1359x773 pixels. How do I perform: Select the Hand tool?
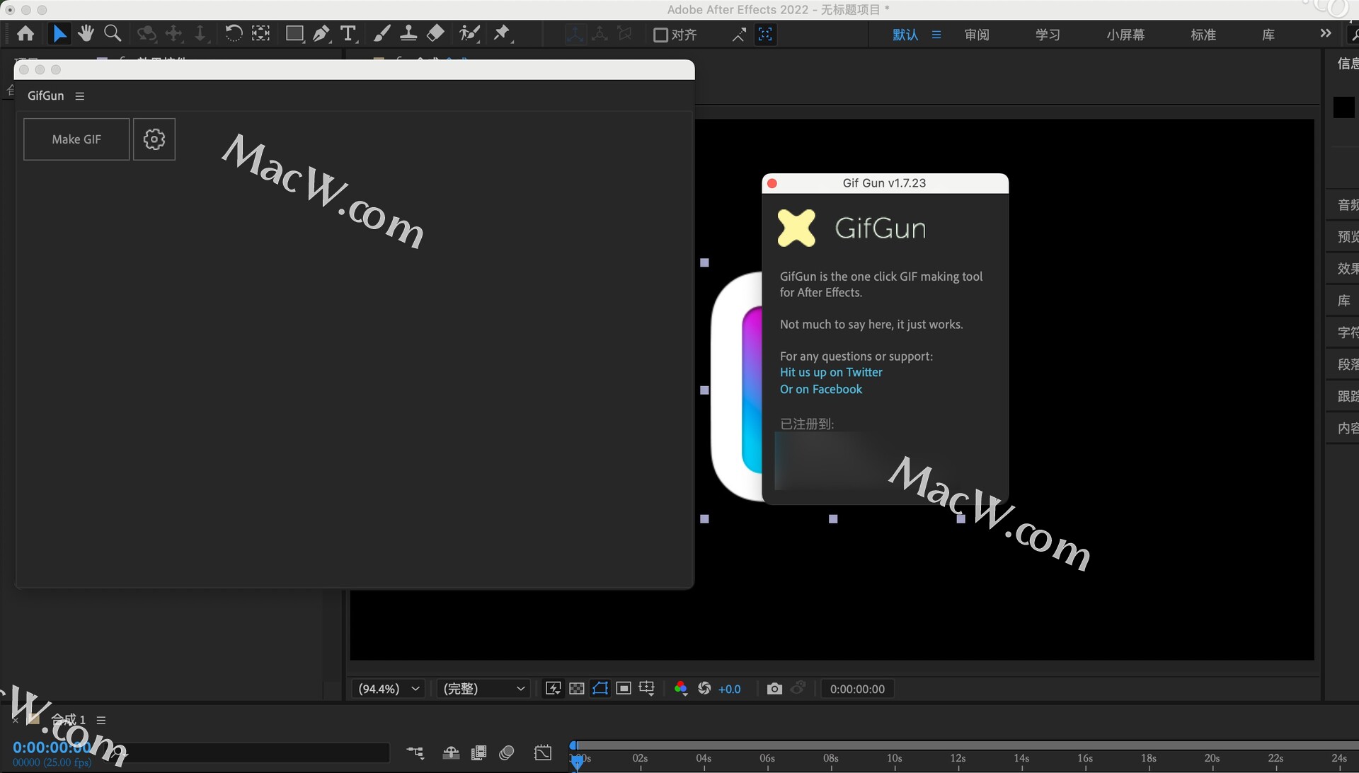coord(86,33)
